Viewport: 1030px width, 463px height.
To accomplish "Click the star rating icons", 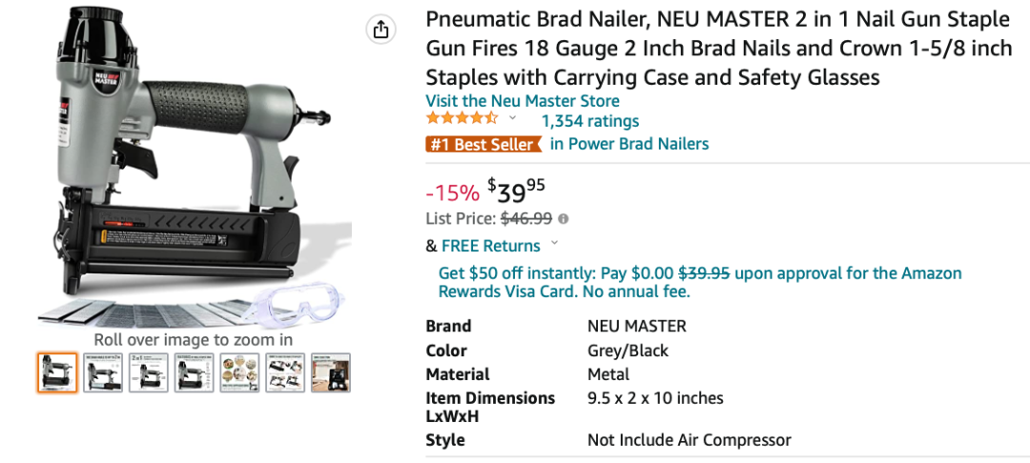I will point(462,119).
